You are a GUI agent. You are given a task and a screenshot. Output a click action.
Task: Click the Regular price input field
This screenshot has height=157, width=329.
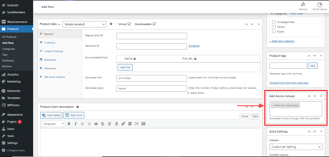152,36
